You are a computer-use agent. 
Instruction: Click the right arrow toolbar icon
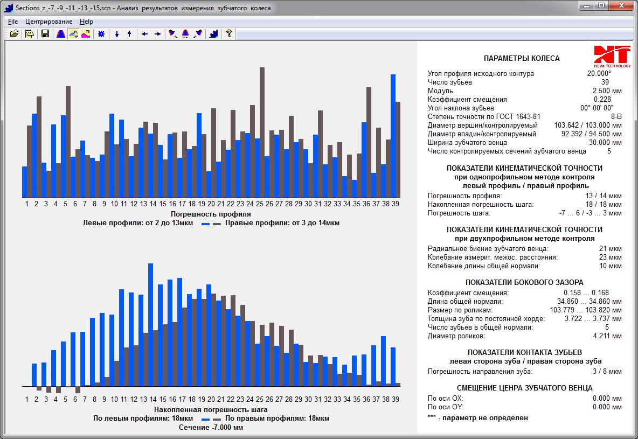[x=157, y=34]
